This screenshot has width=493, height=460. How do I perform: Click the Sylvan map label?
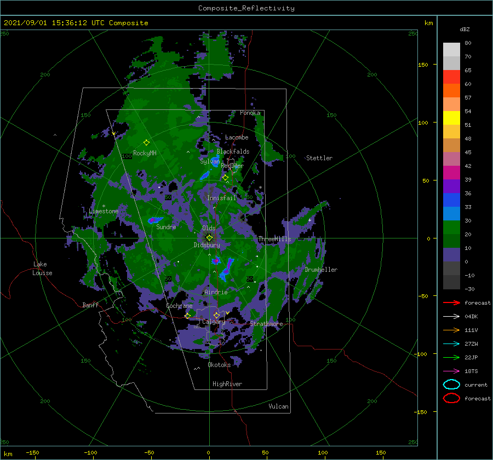(210, 161)
